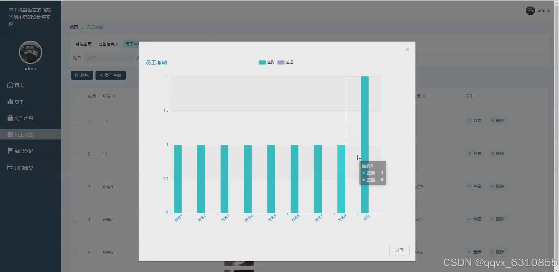Click 查看 for row 账号7

[x=475, y=219]
